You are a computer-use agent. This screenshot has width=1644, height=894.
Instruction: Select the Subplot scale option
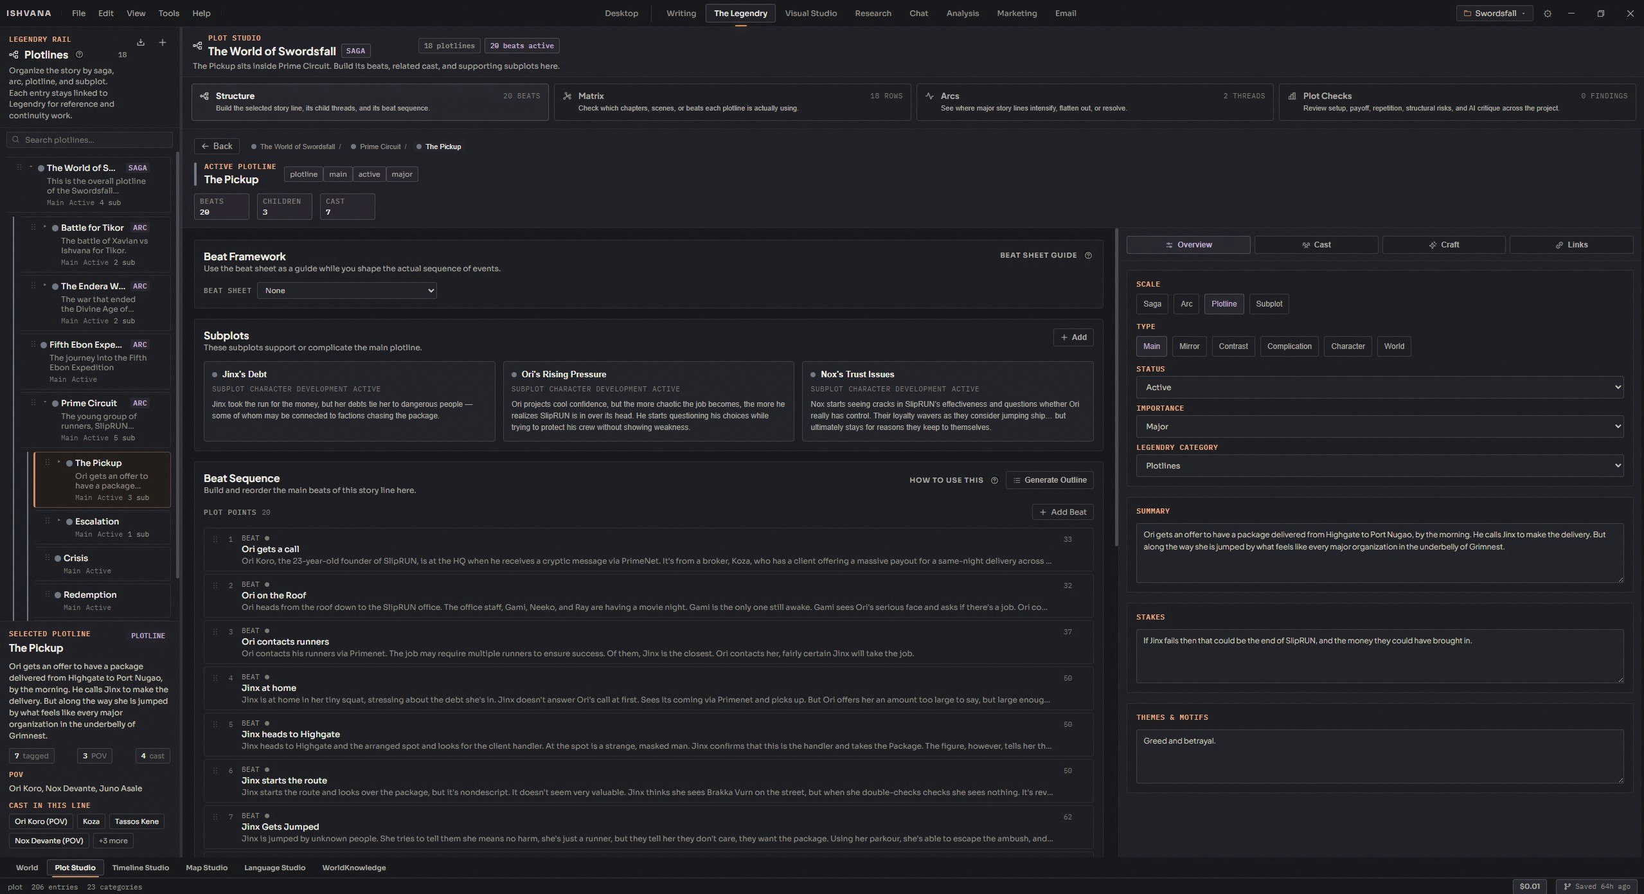coord(1268,304)
